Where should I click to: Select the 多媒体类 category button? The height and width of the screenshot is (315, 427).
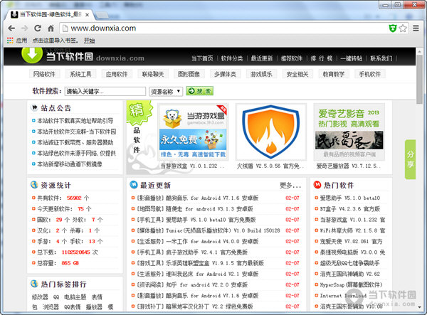(x=225, y=74)
